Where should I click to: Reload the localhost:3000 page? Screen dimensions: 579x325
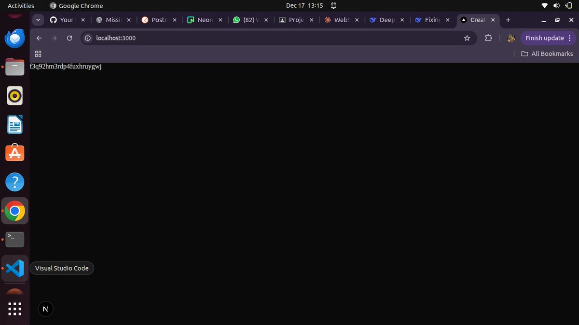[x=69, y=38]
